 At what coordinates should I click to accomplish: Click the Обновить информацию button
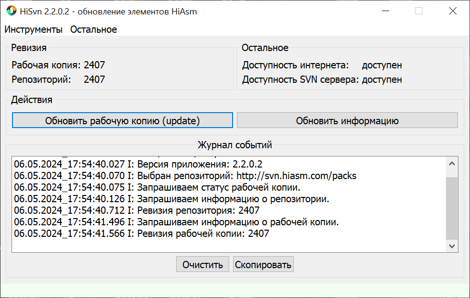pos(347,120)
